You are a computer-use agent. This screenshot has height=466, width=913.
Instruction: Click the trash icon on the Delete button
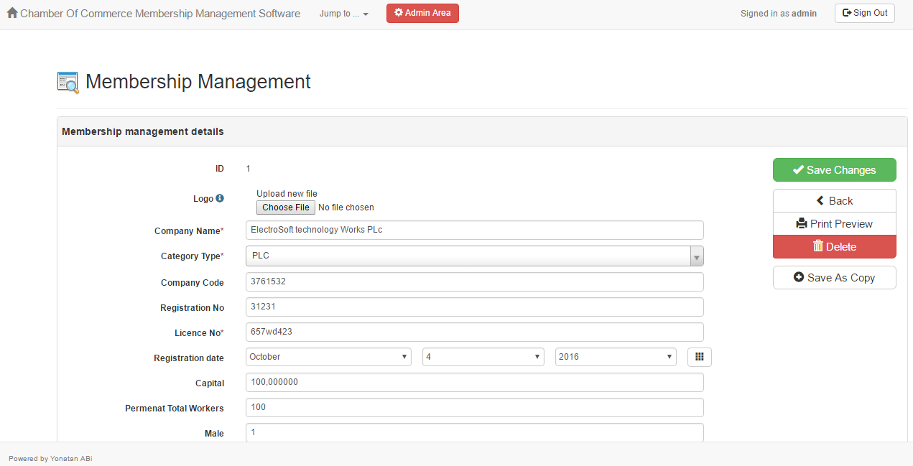(x=819, y=246)
